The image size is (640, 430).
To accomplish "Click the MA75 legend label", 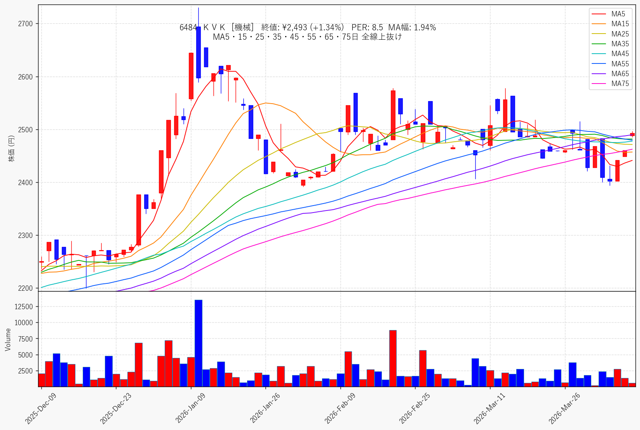I will (x=620, y=84).
